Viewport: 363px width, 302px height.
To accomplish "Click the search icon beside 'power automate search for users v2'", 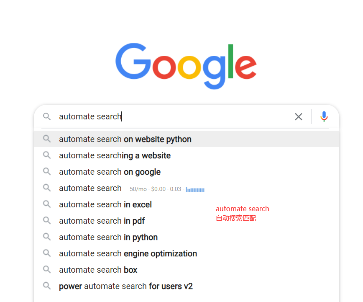I will coord(47,286).
